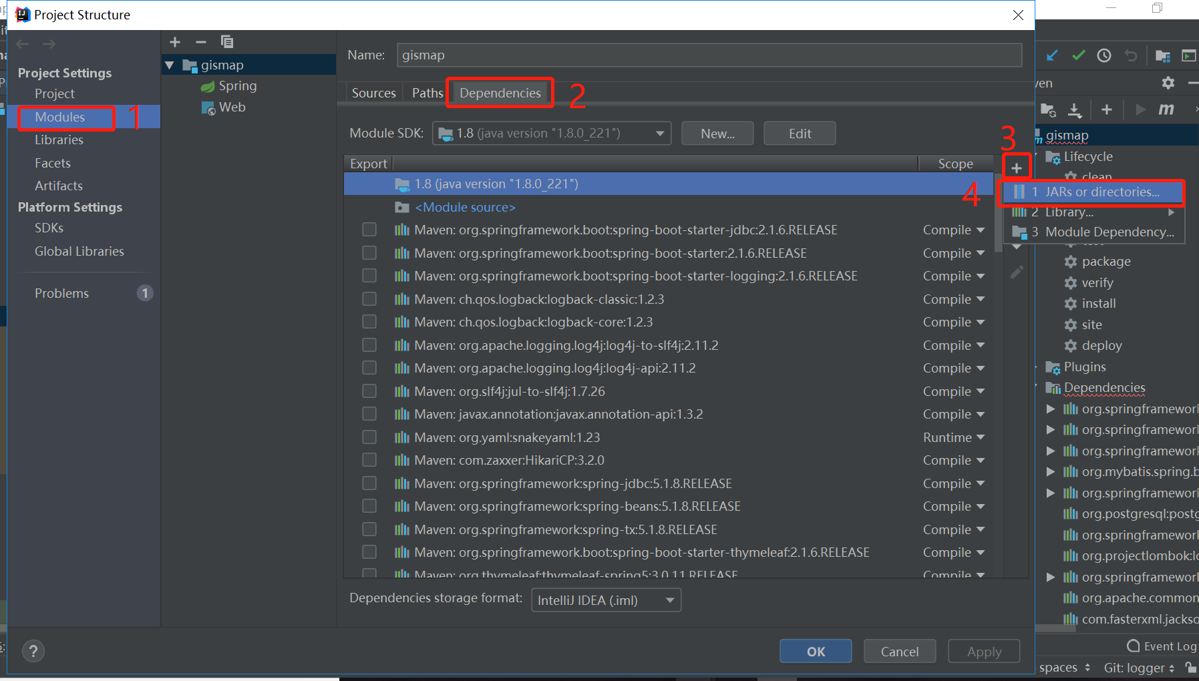Click the New... SDK button

pyautogui.click(x=717, y=134)
